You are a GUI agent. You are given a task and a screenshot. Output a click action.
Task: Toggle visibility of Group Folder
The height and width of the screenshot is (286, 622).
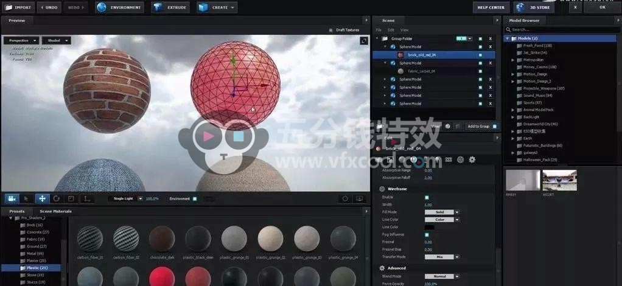(480, 39)
